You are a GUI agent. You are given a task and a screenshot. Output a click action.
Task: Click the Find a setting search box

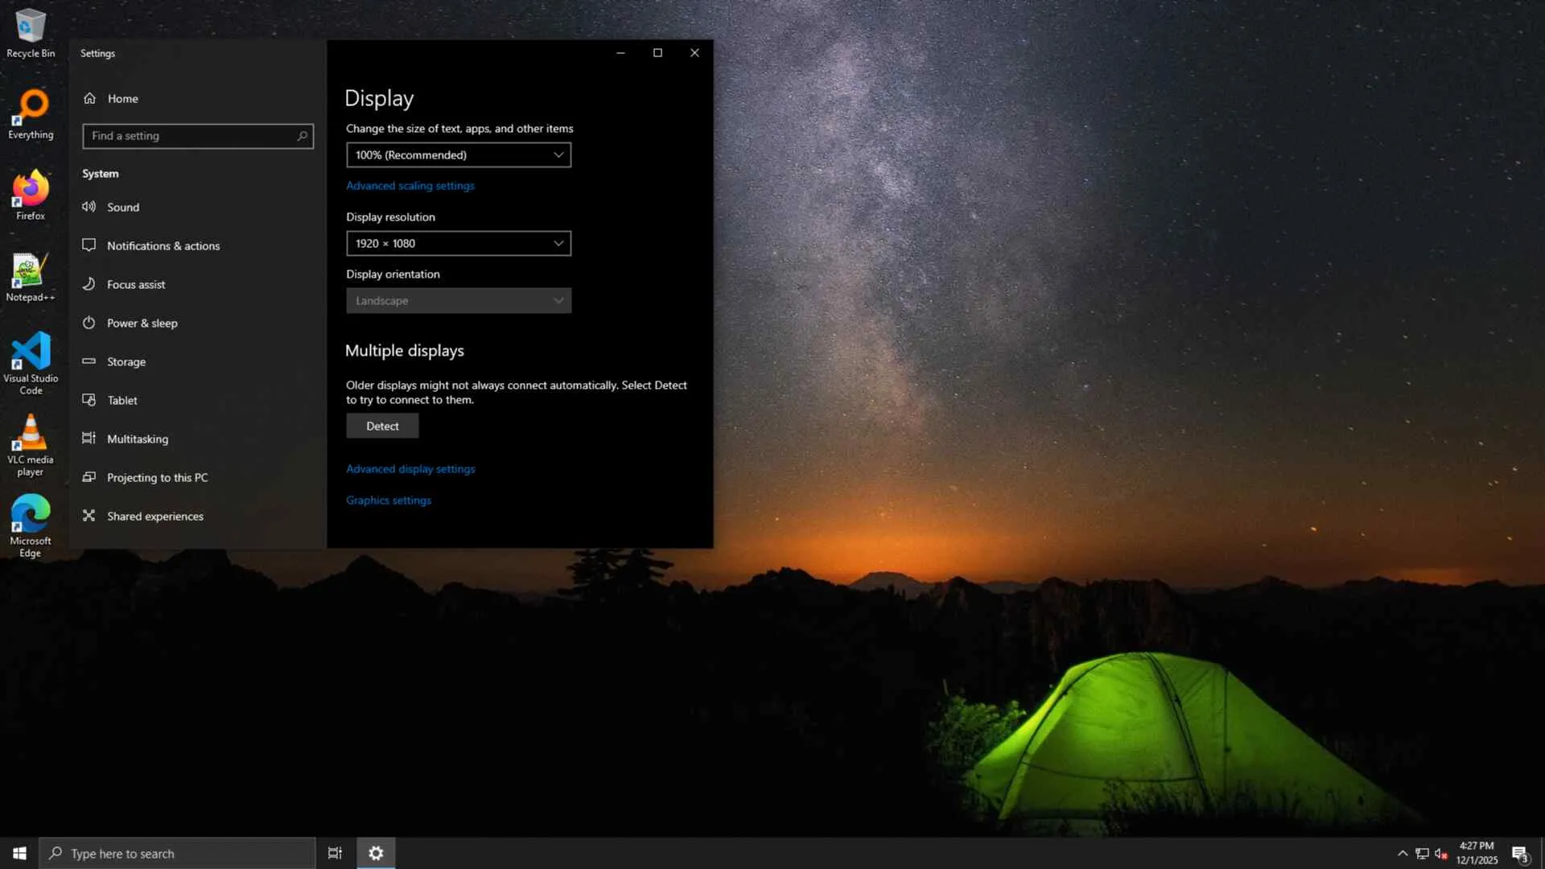(x=193, y=136)
